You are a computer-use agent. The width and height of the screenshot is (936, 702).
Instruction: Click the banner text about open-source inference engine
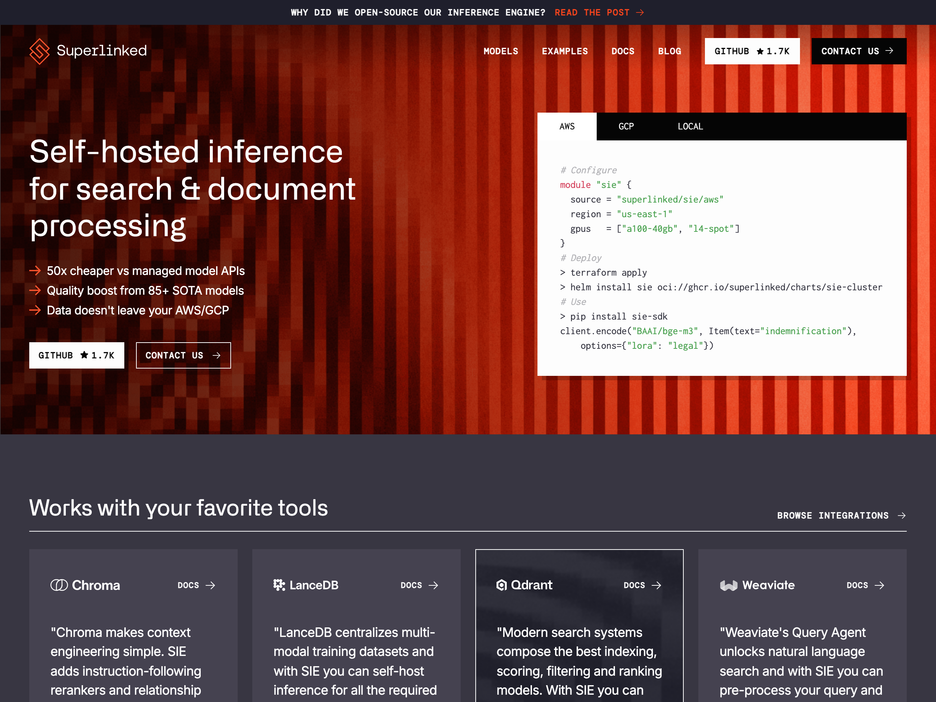[x=418, y=13]
